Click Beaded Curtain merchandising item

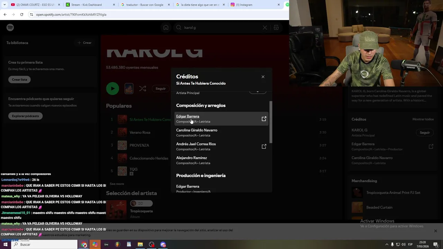(x=379, y=207)
